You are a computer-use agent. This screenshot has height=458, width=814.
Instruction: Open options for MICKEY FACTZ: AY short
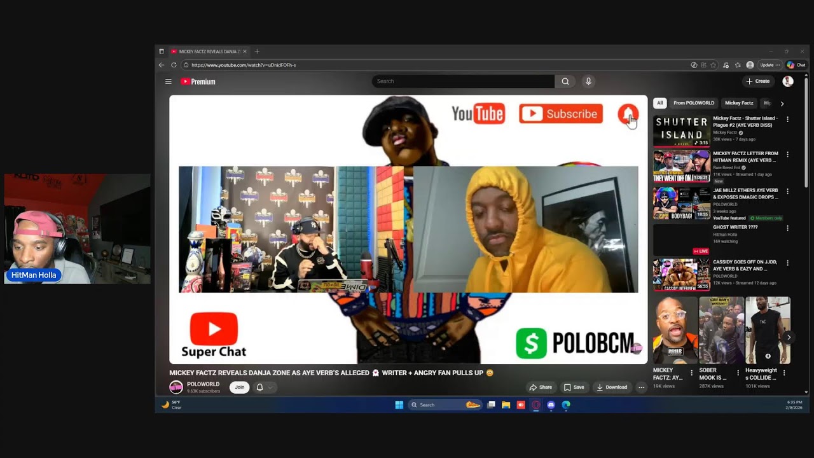point(692,373)
